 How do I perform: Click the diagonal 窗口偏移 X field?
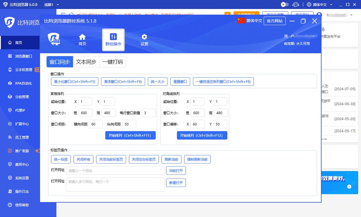[x=197, y=124]
